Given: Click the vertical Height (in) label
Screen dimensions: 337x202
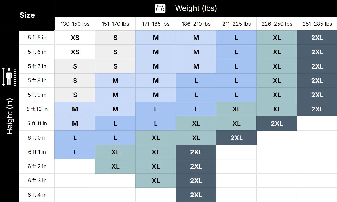Looking at the screenshot, I should [10, 116].
